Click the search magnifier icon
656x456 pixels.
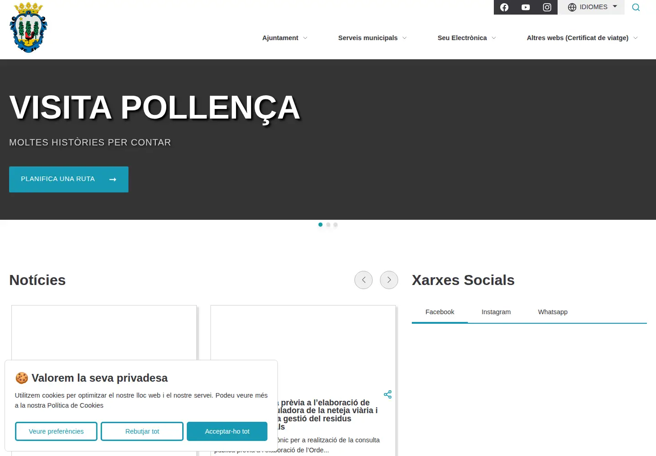[x=636, y=7]
